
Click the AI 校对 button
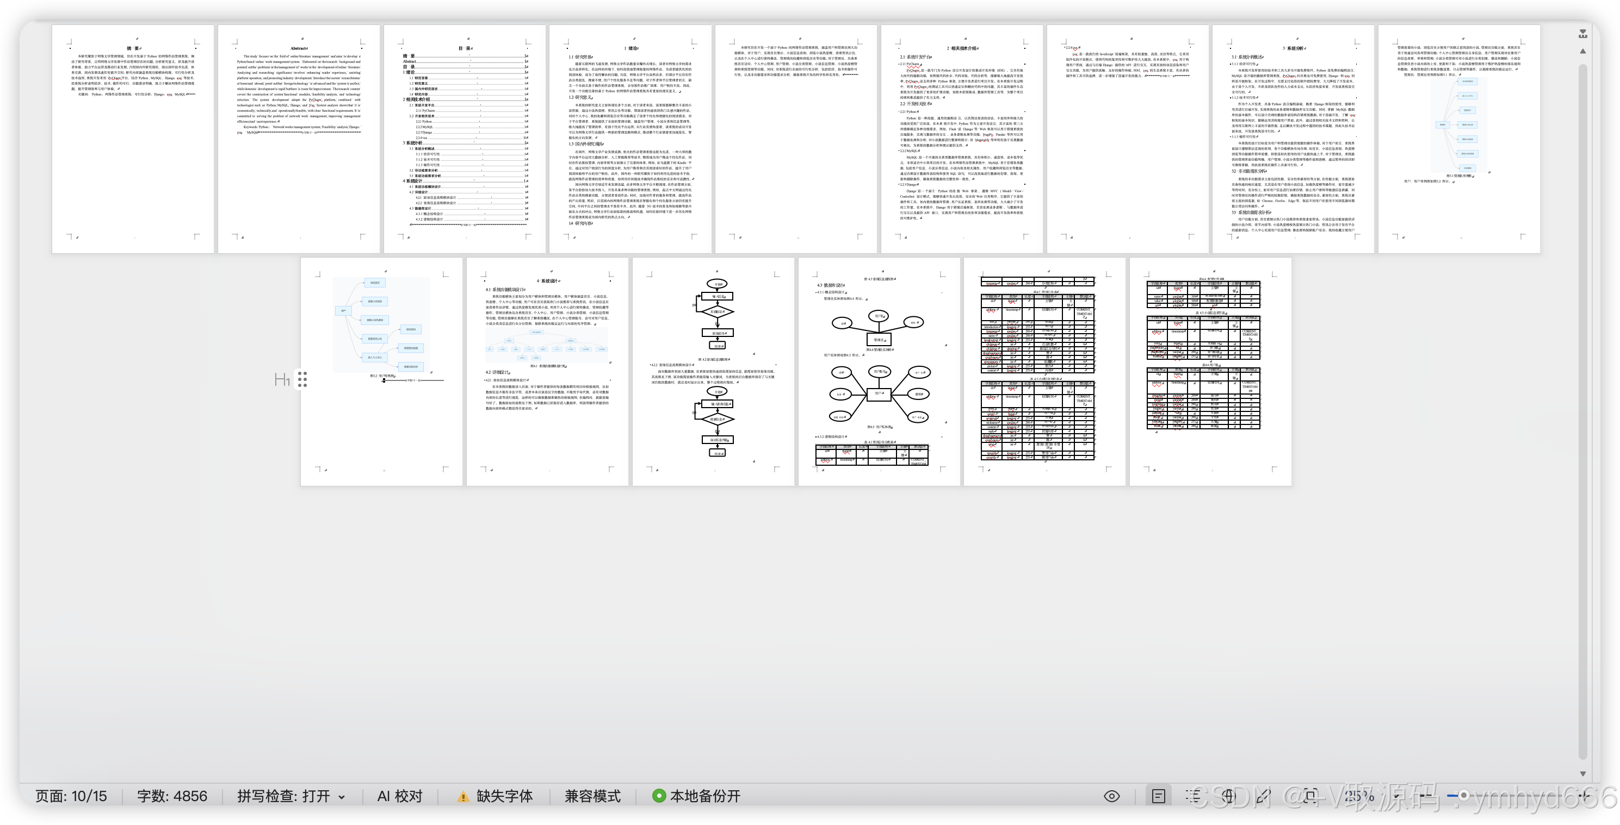(x=399, y=796)
